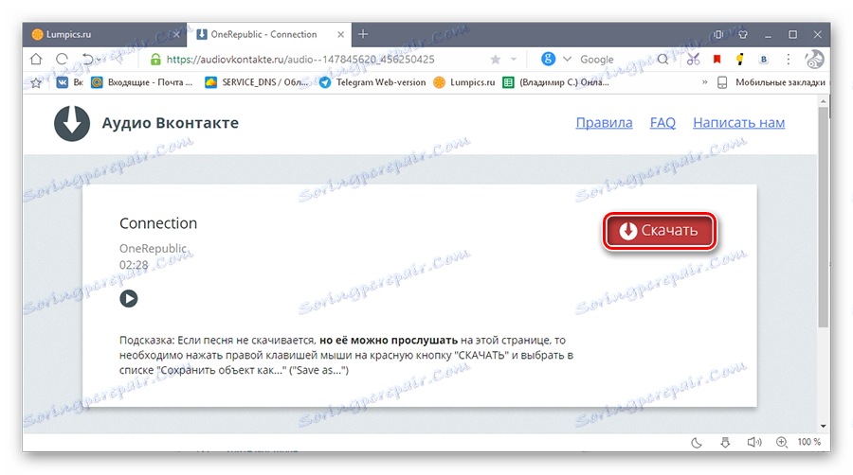
Task: Open Мобильные закладки folder
Action: [771, 82]
